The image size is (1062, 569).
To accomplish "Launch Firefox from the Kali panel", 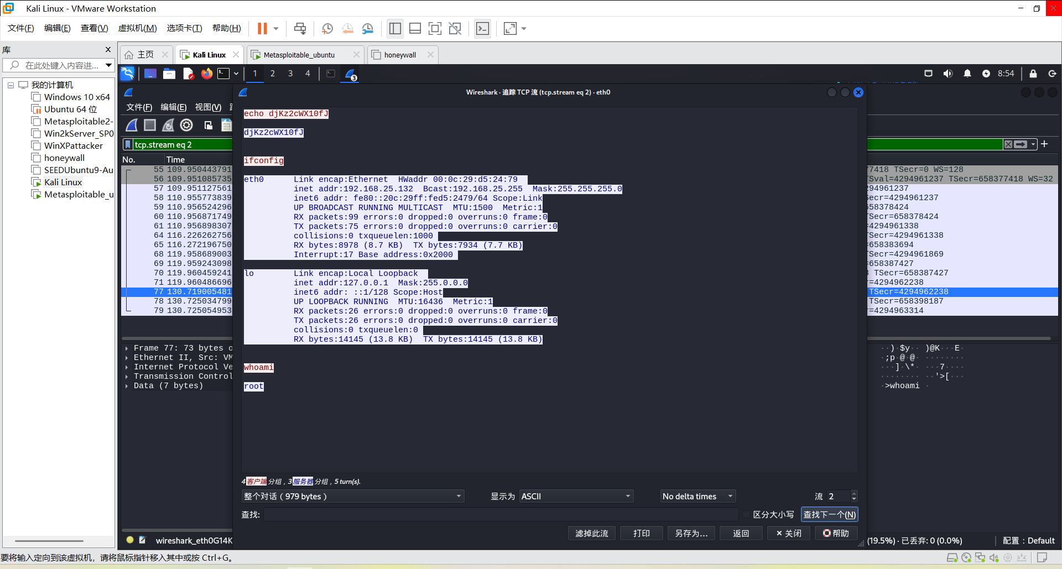I will click(x=207, y=74).
